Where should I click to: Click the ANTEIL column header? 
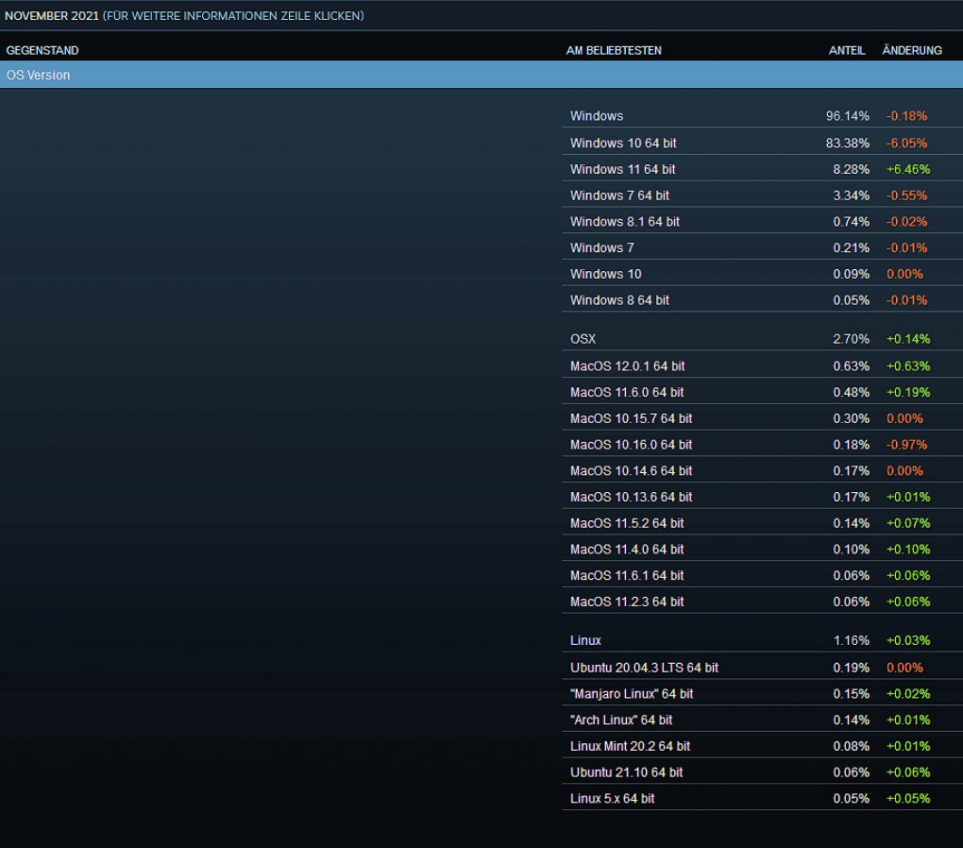pos(847,50)
